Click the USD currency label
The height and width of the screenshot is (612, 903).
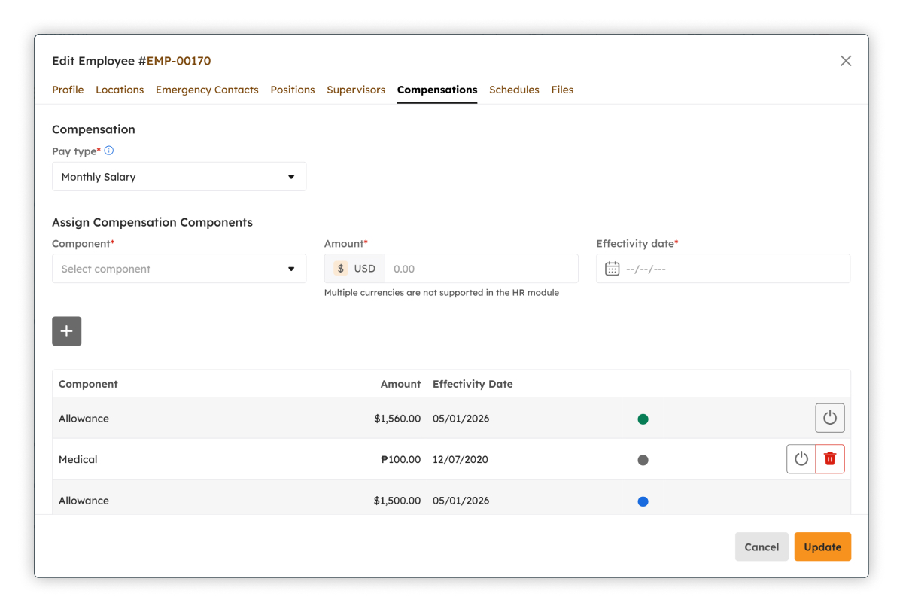(365, 269)
